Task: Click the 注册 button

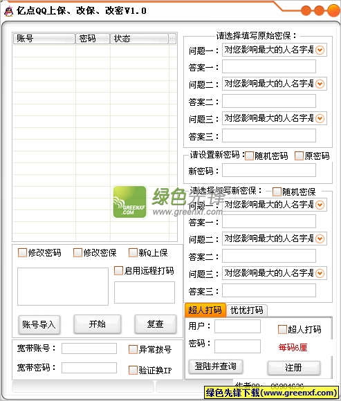Action: point(294,368)
